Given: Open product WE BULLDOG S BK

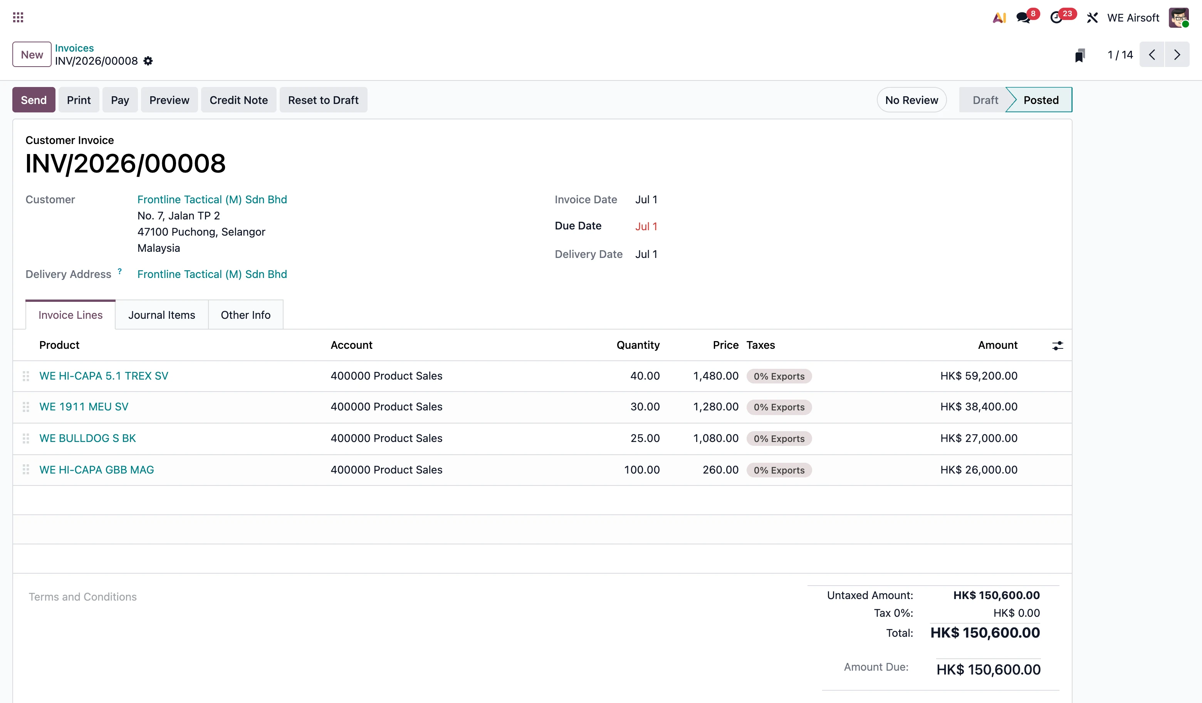Looking at the screenshot, I should (x=87, y=438).
